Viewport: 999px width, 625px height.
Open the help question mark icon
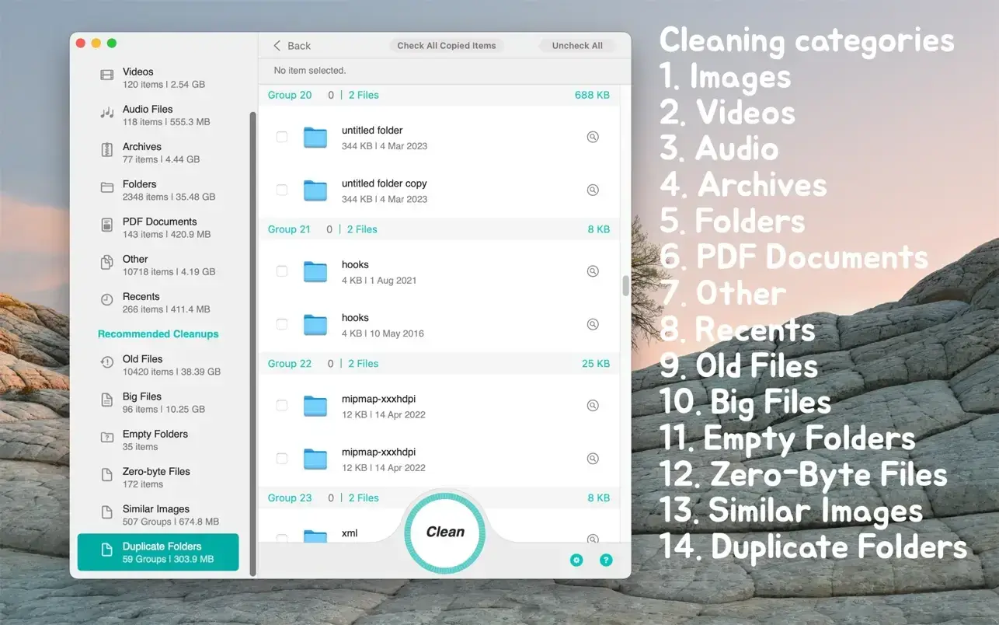tap(606, 560)
